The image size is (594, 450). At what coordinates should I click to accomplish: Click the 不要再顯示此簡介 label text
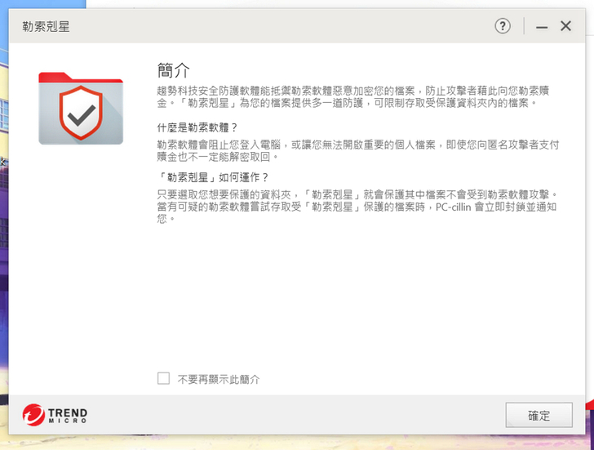[219, 379]
